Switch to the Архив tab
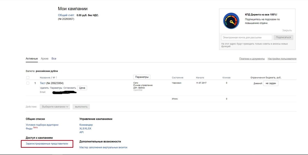Image resolution: width=308 pixels, height=155 pixels. (45, 59)
